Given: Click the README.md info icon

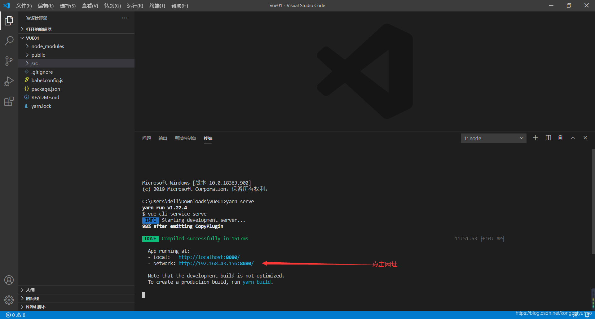Looking at the screenshot, I should 27,97.
